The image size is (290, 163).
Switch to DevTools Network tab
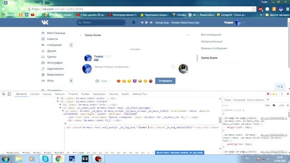tap(60, 94)
